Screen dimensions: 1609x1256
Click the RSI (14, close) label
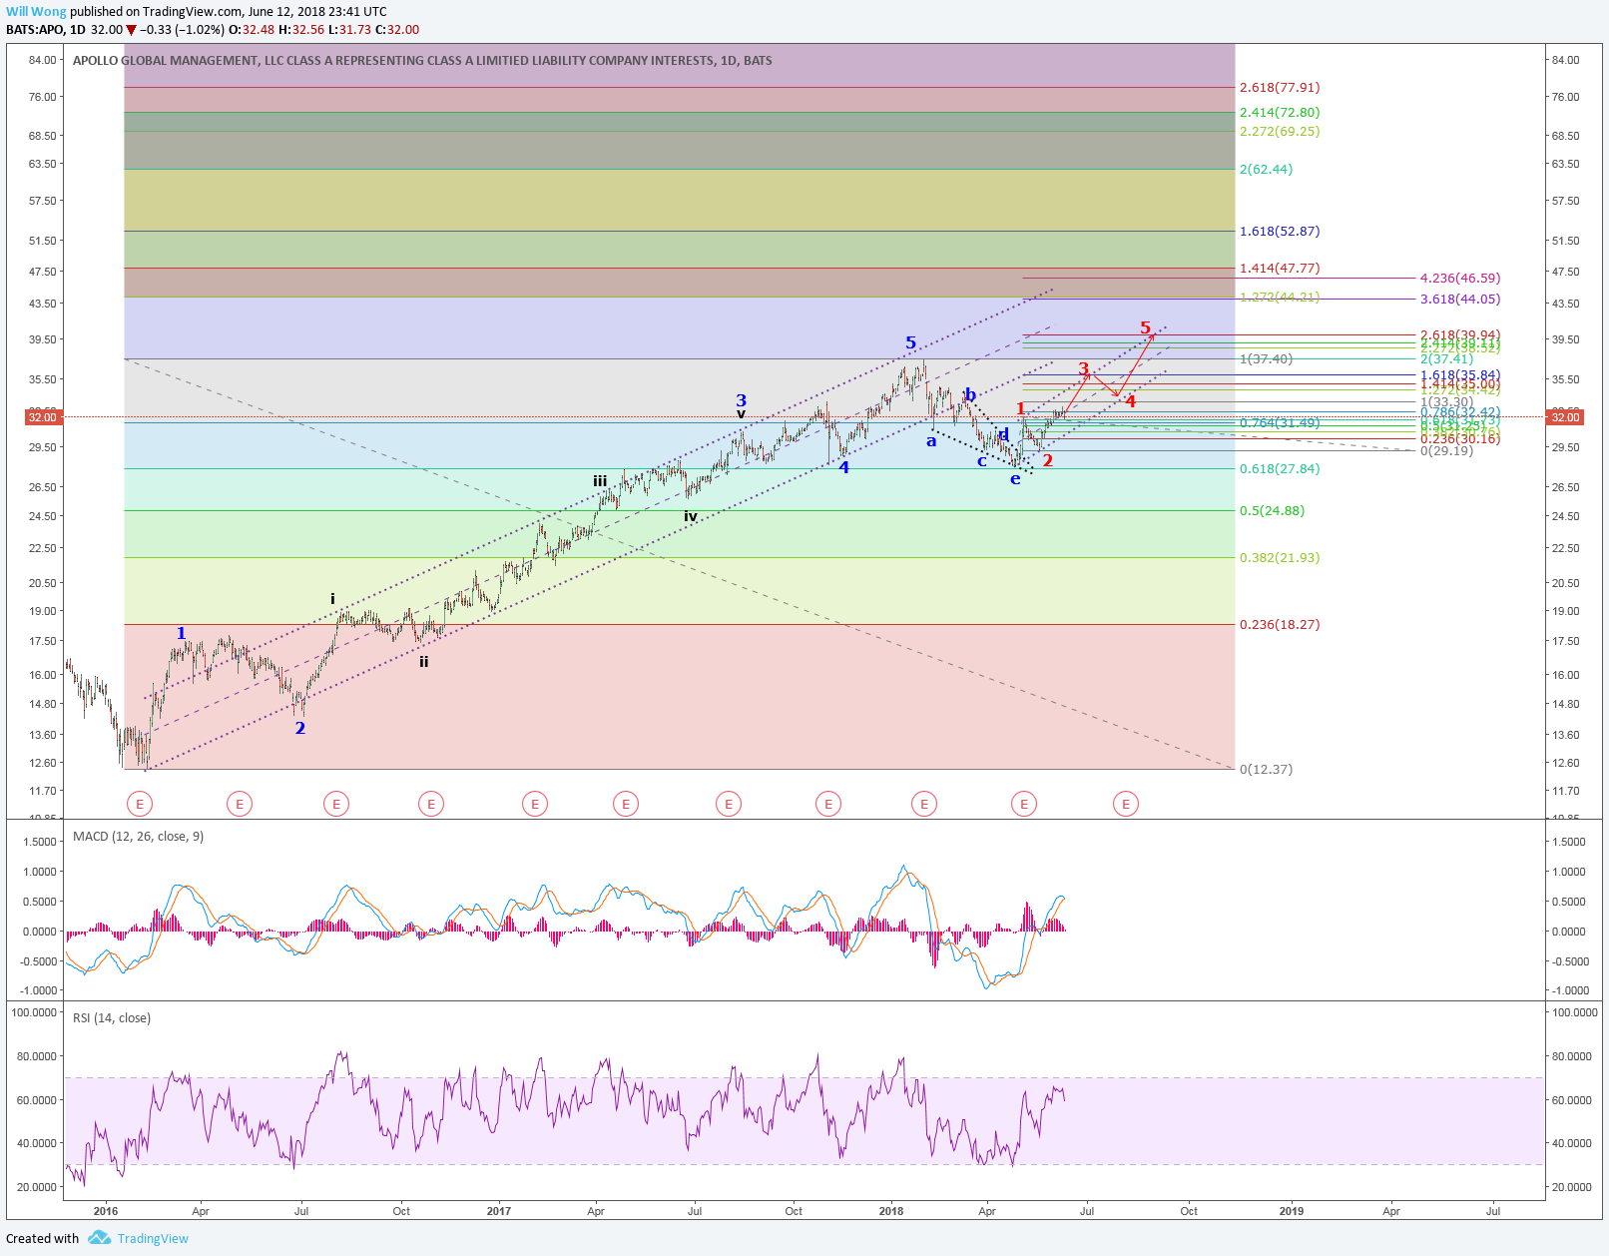[112, 1018]
